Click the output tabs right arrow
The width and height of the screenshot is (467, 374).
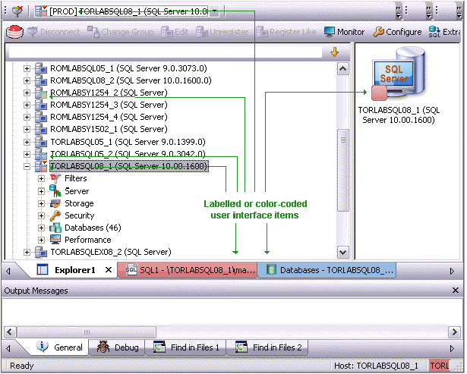[452, 348]
